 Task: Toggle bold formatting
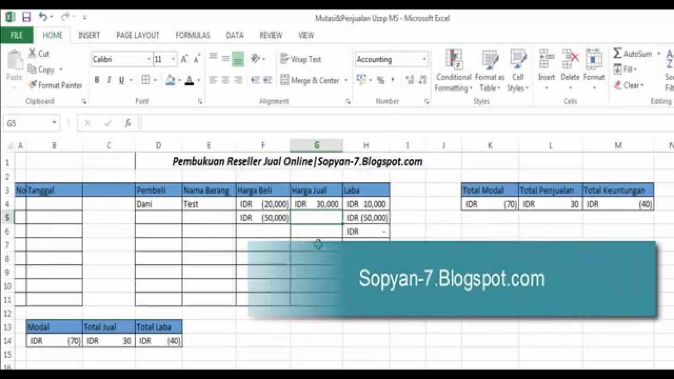pyautogui.click(x=97, y=81)
